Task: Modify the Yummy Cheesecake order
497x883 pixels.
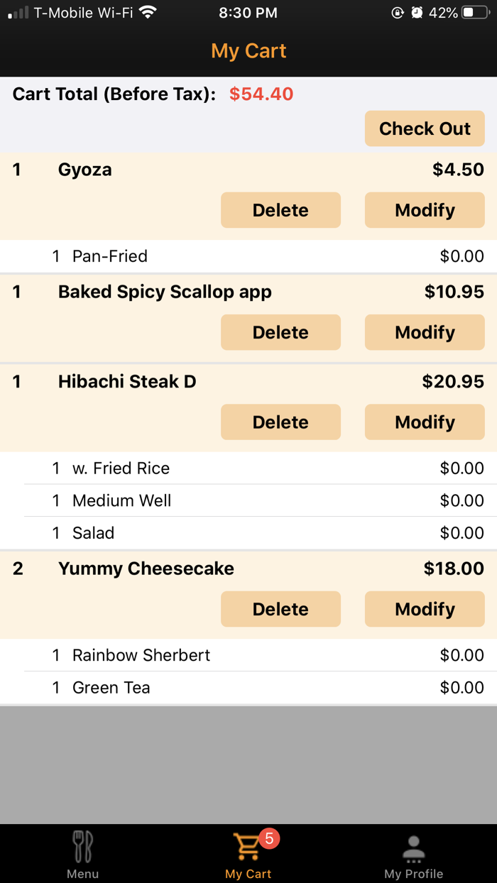Action: pyautogui.click(x=425, y=609)
